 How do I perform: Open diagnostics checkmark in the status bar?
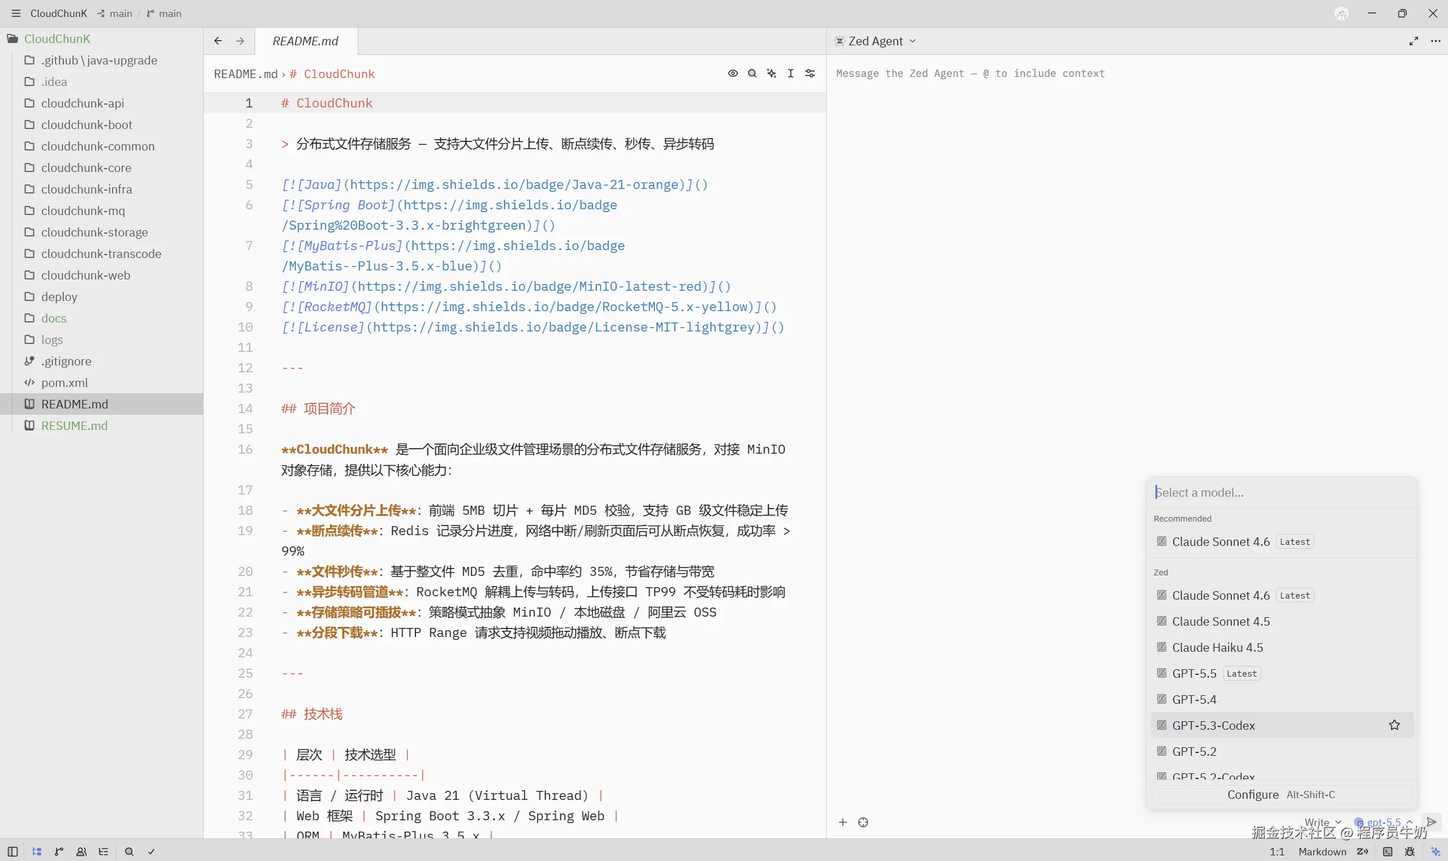point(152,852)
